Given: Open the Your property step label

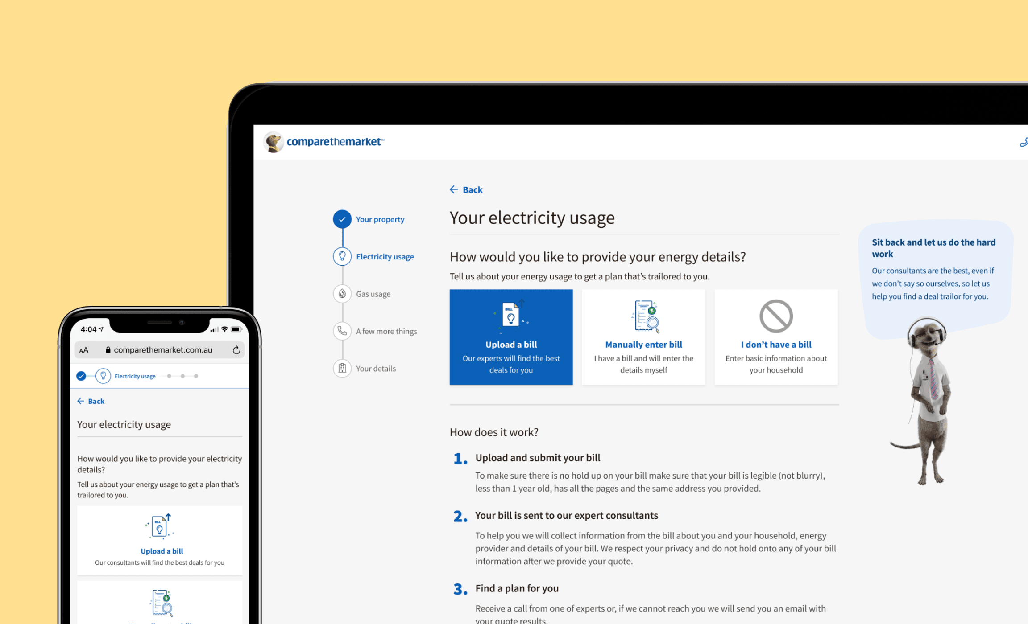Looking at the screenshot, I should pyautogui.click(x=380, y=219).
